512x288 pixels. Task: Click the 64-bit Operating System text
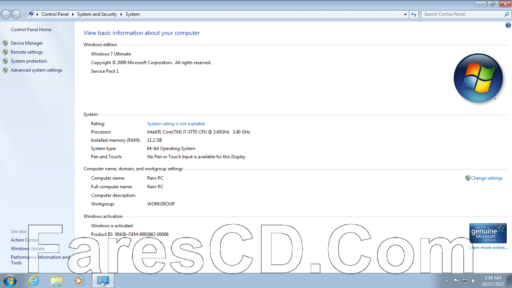click(x=171, y=148)
